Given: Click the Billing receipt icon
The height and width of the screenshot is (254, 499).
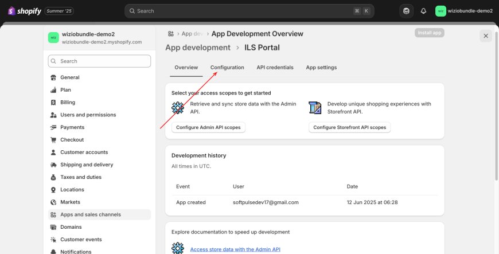Looking at the screenshot, I should pyautogui.click(x=53, y=102).
